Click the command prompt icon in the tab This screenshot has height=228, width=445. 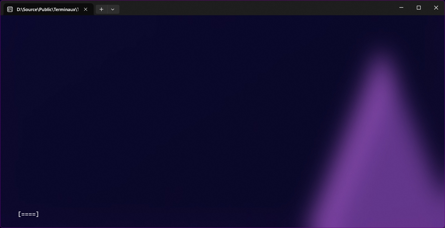point(10,9)
